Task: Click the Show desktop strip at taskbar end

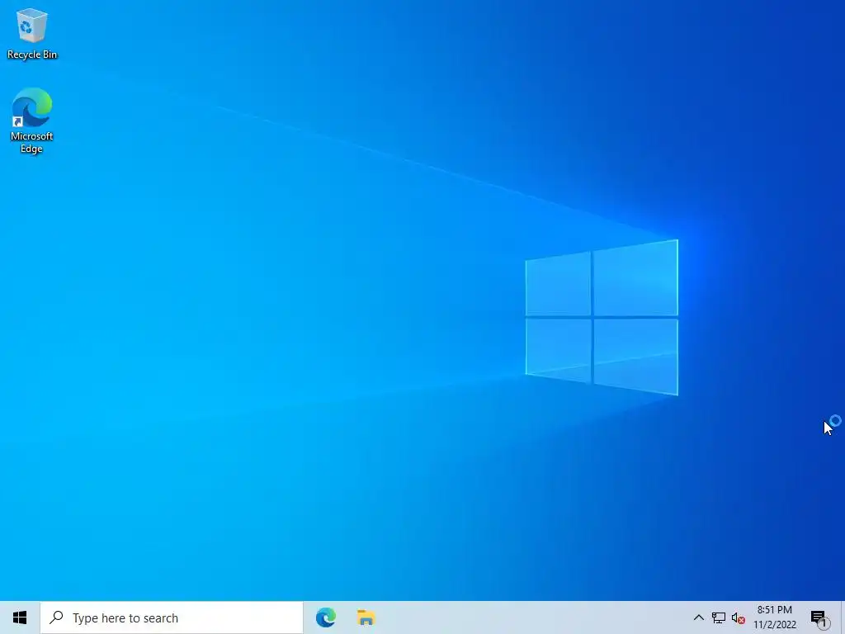Action: click(843, 617)
